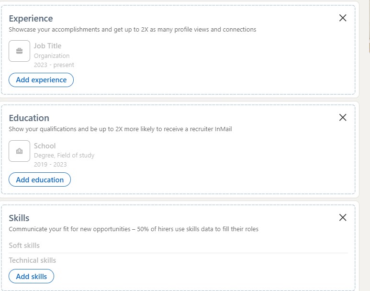Click the 2019 - 2023 date placeholder
370x291 pixels.
(50, 165)
